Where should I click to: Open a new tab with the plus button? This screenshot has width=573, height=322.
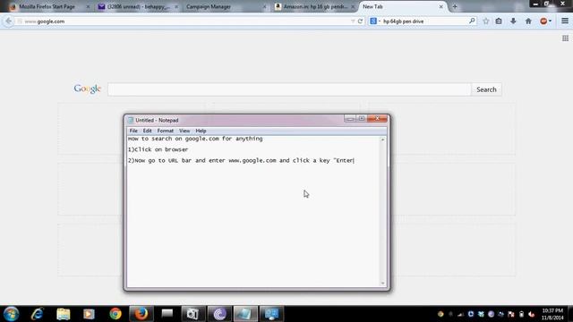(x=455, y=6)
